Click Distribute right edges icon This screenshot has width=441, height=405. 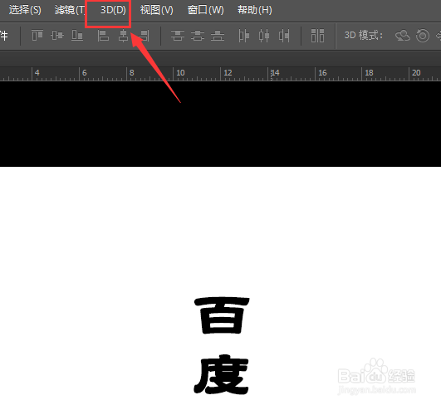pos(284,36)
